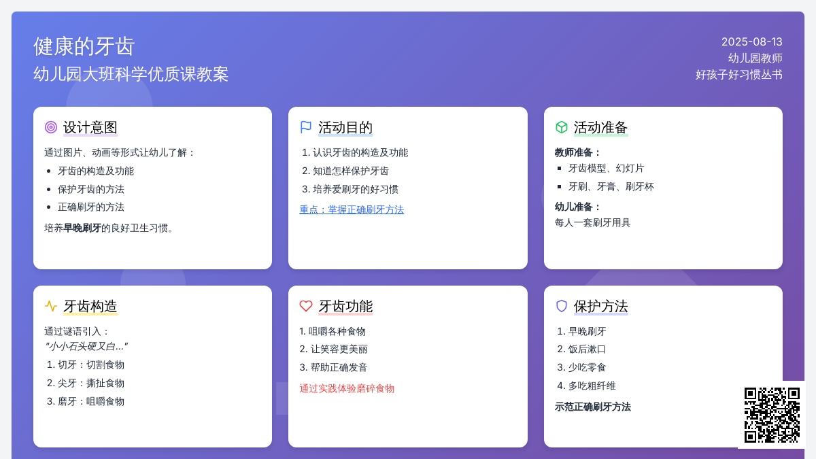
Task: Click list item 知道怎样保护牙齿
Action: pyautogui.click(x=351, y=171)
